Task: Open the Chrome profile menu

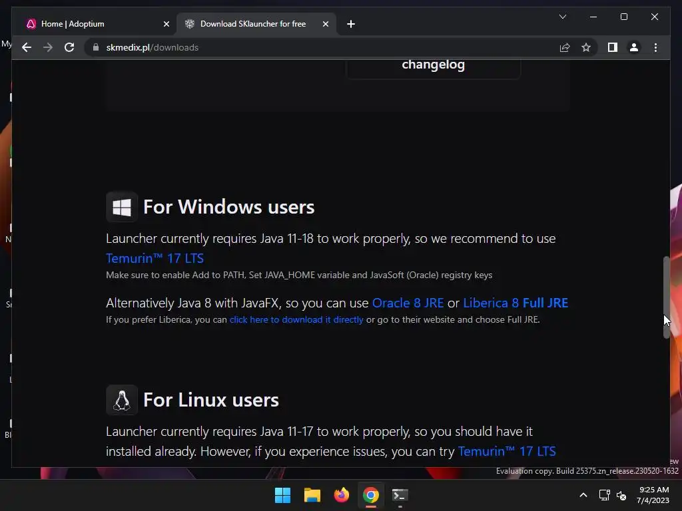Action: click(x=634, y=47)
